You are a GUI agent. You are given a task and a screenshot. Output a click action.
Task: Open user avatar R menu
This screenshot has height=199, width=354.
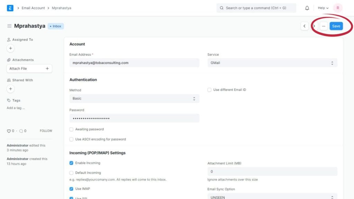tap(337, 8)
